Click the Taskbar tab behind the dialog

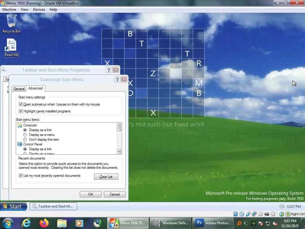(7, 79)
